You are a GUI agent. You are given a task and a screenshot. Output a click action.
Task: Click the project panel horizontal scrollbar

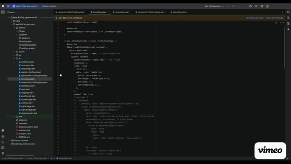(20, 155)
